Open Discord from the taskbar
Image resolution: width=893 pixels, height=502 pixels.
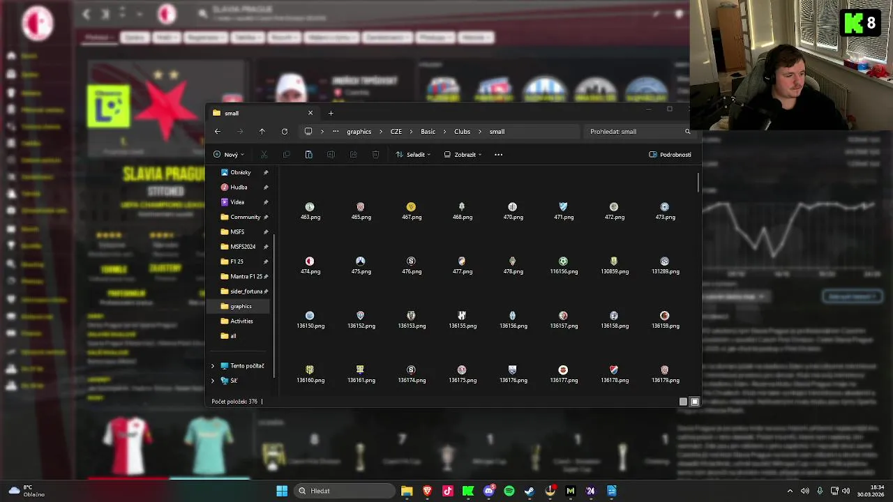488,491
